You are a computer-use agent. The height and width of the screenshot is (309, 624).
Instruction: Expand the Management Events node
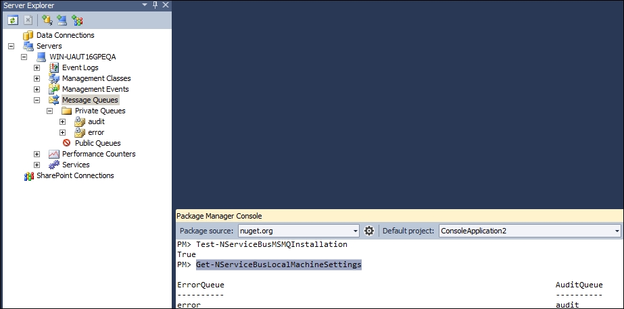(x=37, y=89)
